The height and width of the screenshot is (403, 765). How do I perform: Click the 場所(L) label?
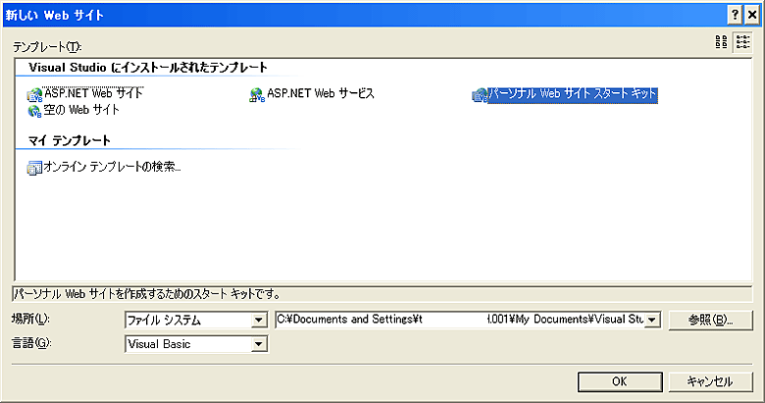[x=29, y=320]
